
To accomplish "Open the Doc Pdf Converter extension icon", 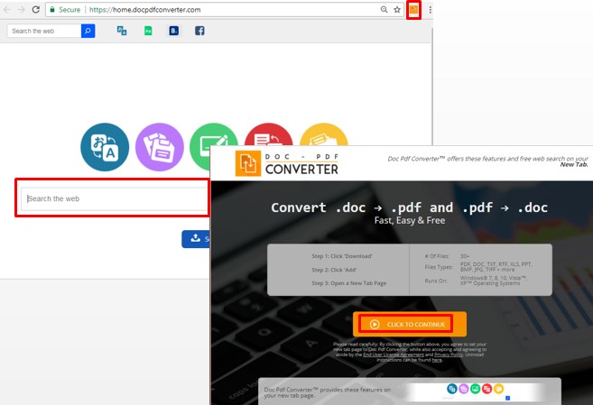I will (413, 9).
